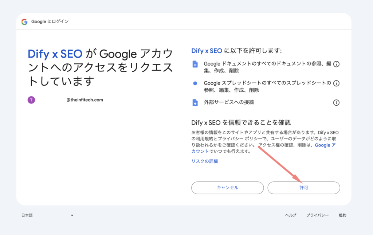Click the Dify x SEO name in heading
373x235 pixels.
[55, 54]
